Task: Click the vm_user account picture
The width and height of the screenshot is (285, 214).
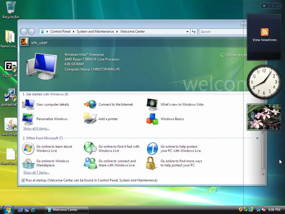Action: coord(24,42)
